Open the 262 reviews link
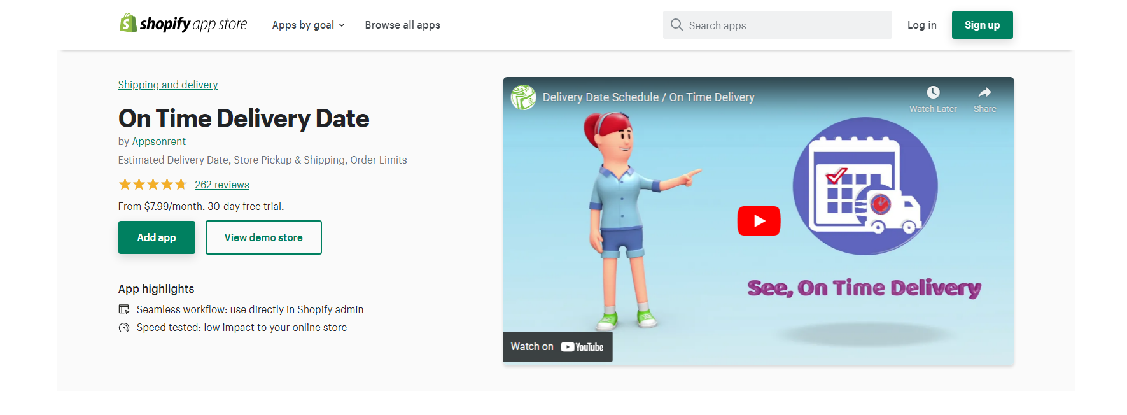 pyautogui.click(x=222, y=185)
